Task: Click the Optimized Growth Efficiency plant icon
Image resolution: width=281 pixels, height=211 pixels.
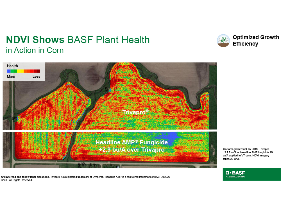Action: click(223, 41)
